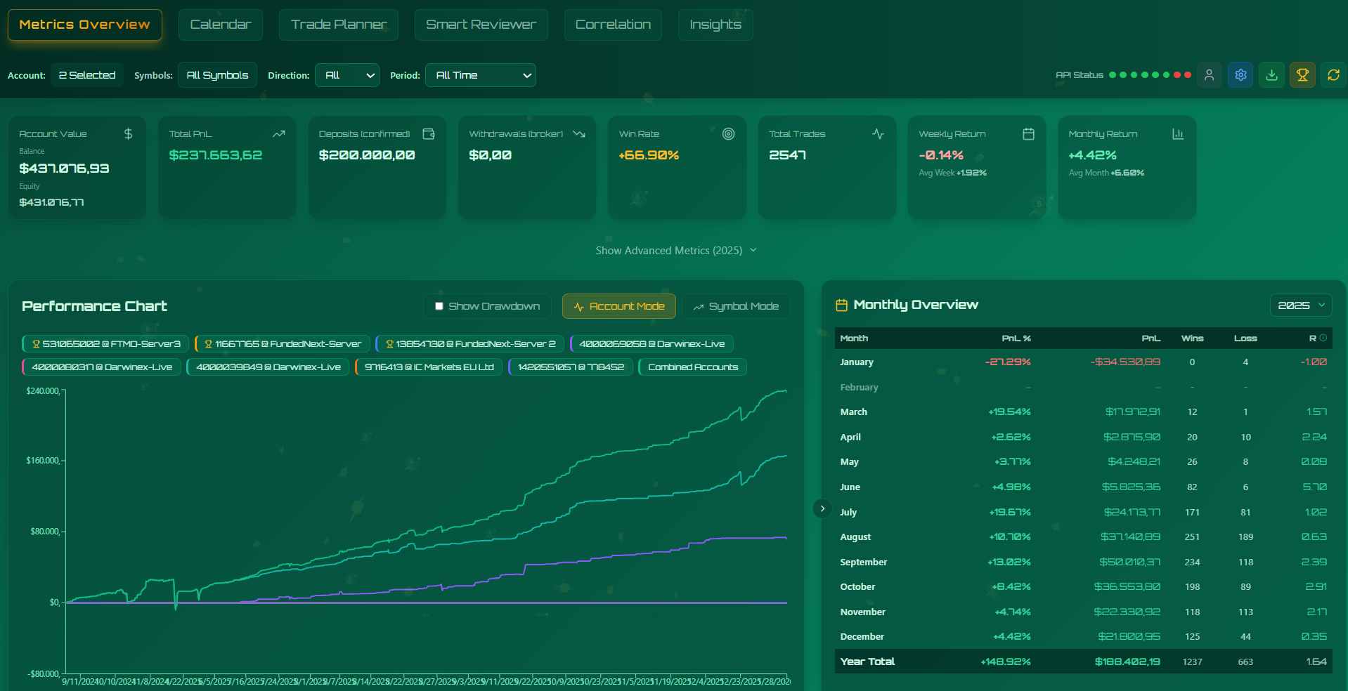Image resolution: width=1348 pixels, height=691 pixels.
Task: Open the All Symbols selector
Action: point(217,75)
